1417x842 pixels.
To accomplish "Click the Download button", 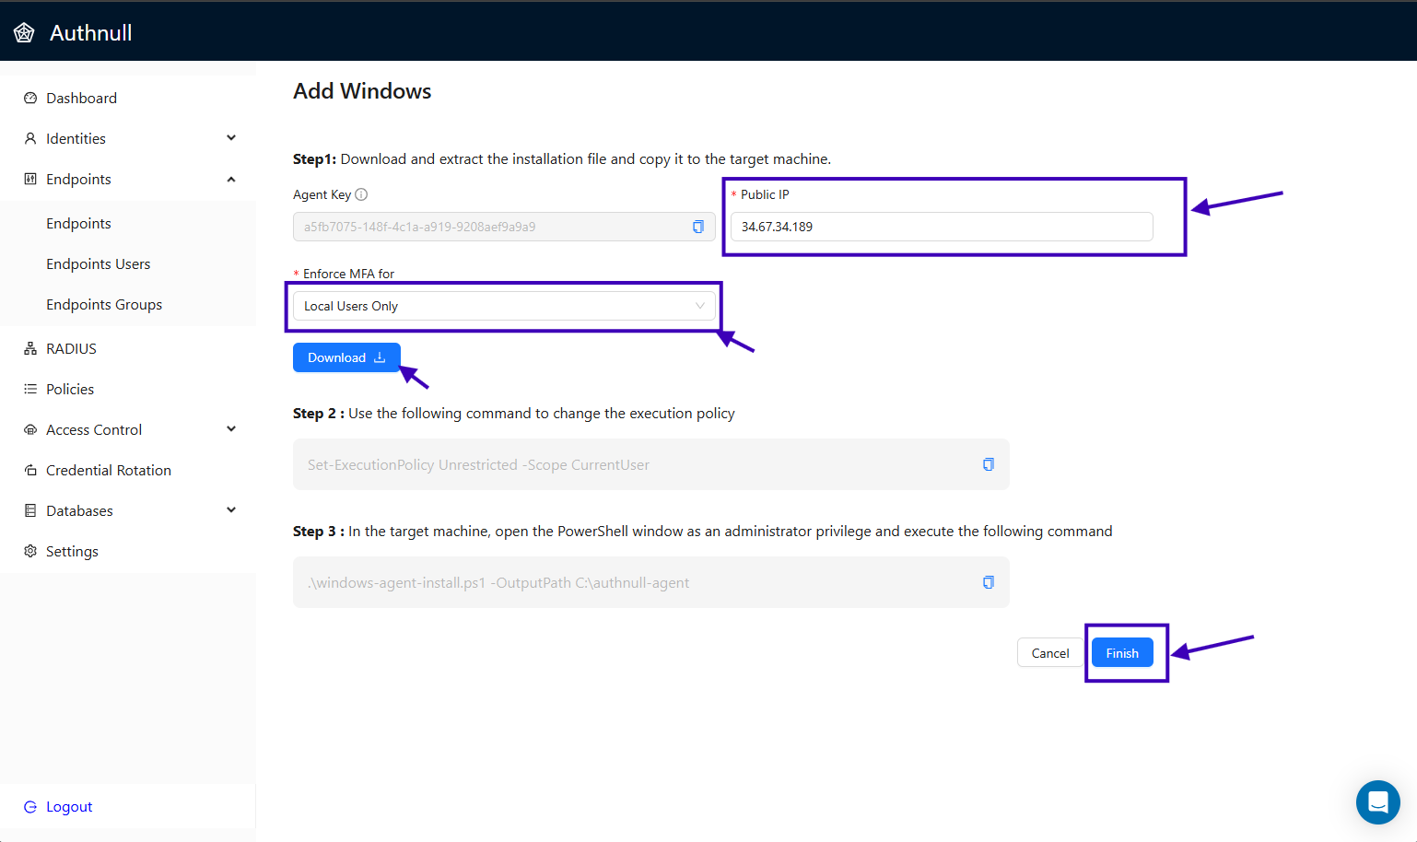I will coord(345,357).
